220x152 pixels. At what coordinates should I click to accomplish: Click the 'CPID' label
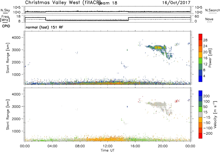[6, 26]
